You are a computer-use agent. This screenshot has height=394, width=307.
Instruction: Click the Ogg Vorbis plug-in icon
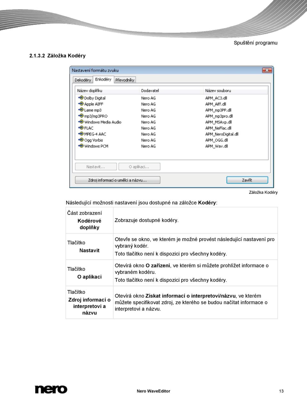(x=81, y=140)
